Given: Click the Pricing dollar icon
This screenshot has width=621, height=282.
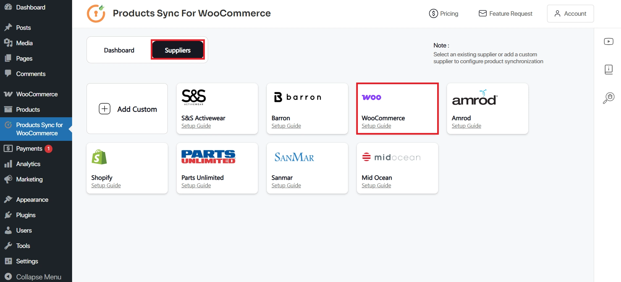Looking at the screenshot, I should [433, 13].
